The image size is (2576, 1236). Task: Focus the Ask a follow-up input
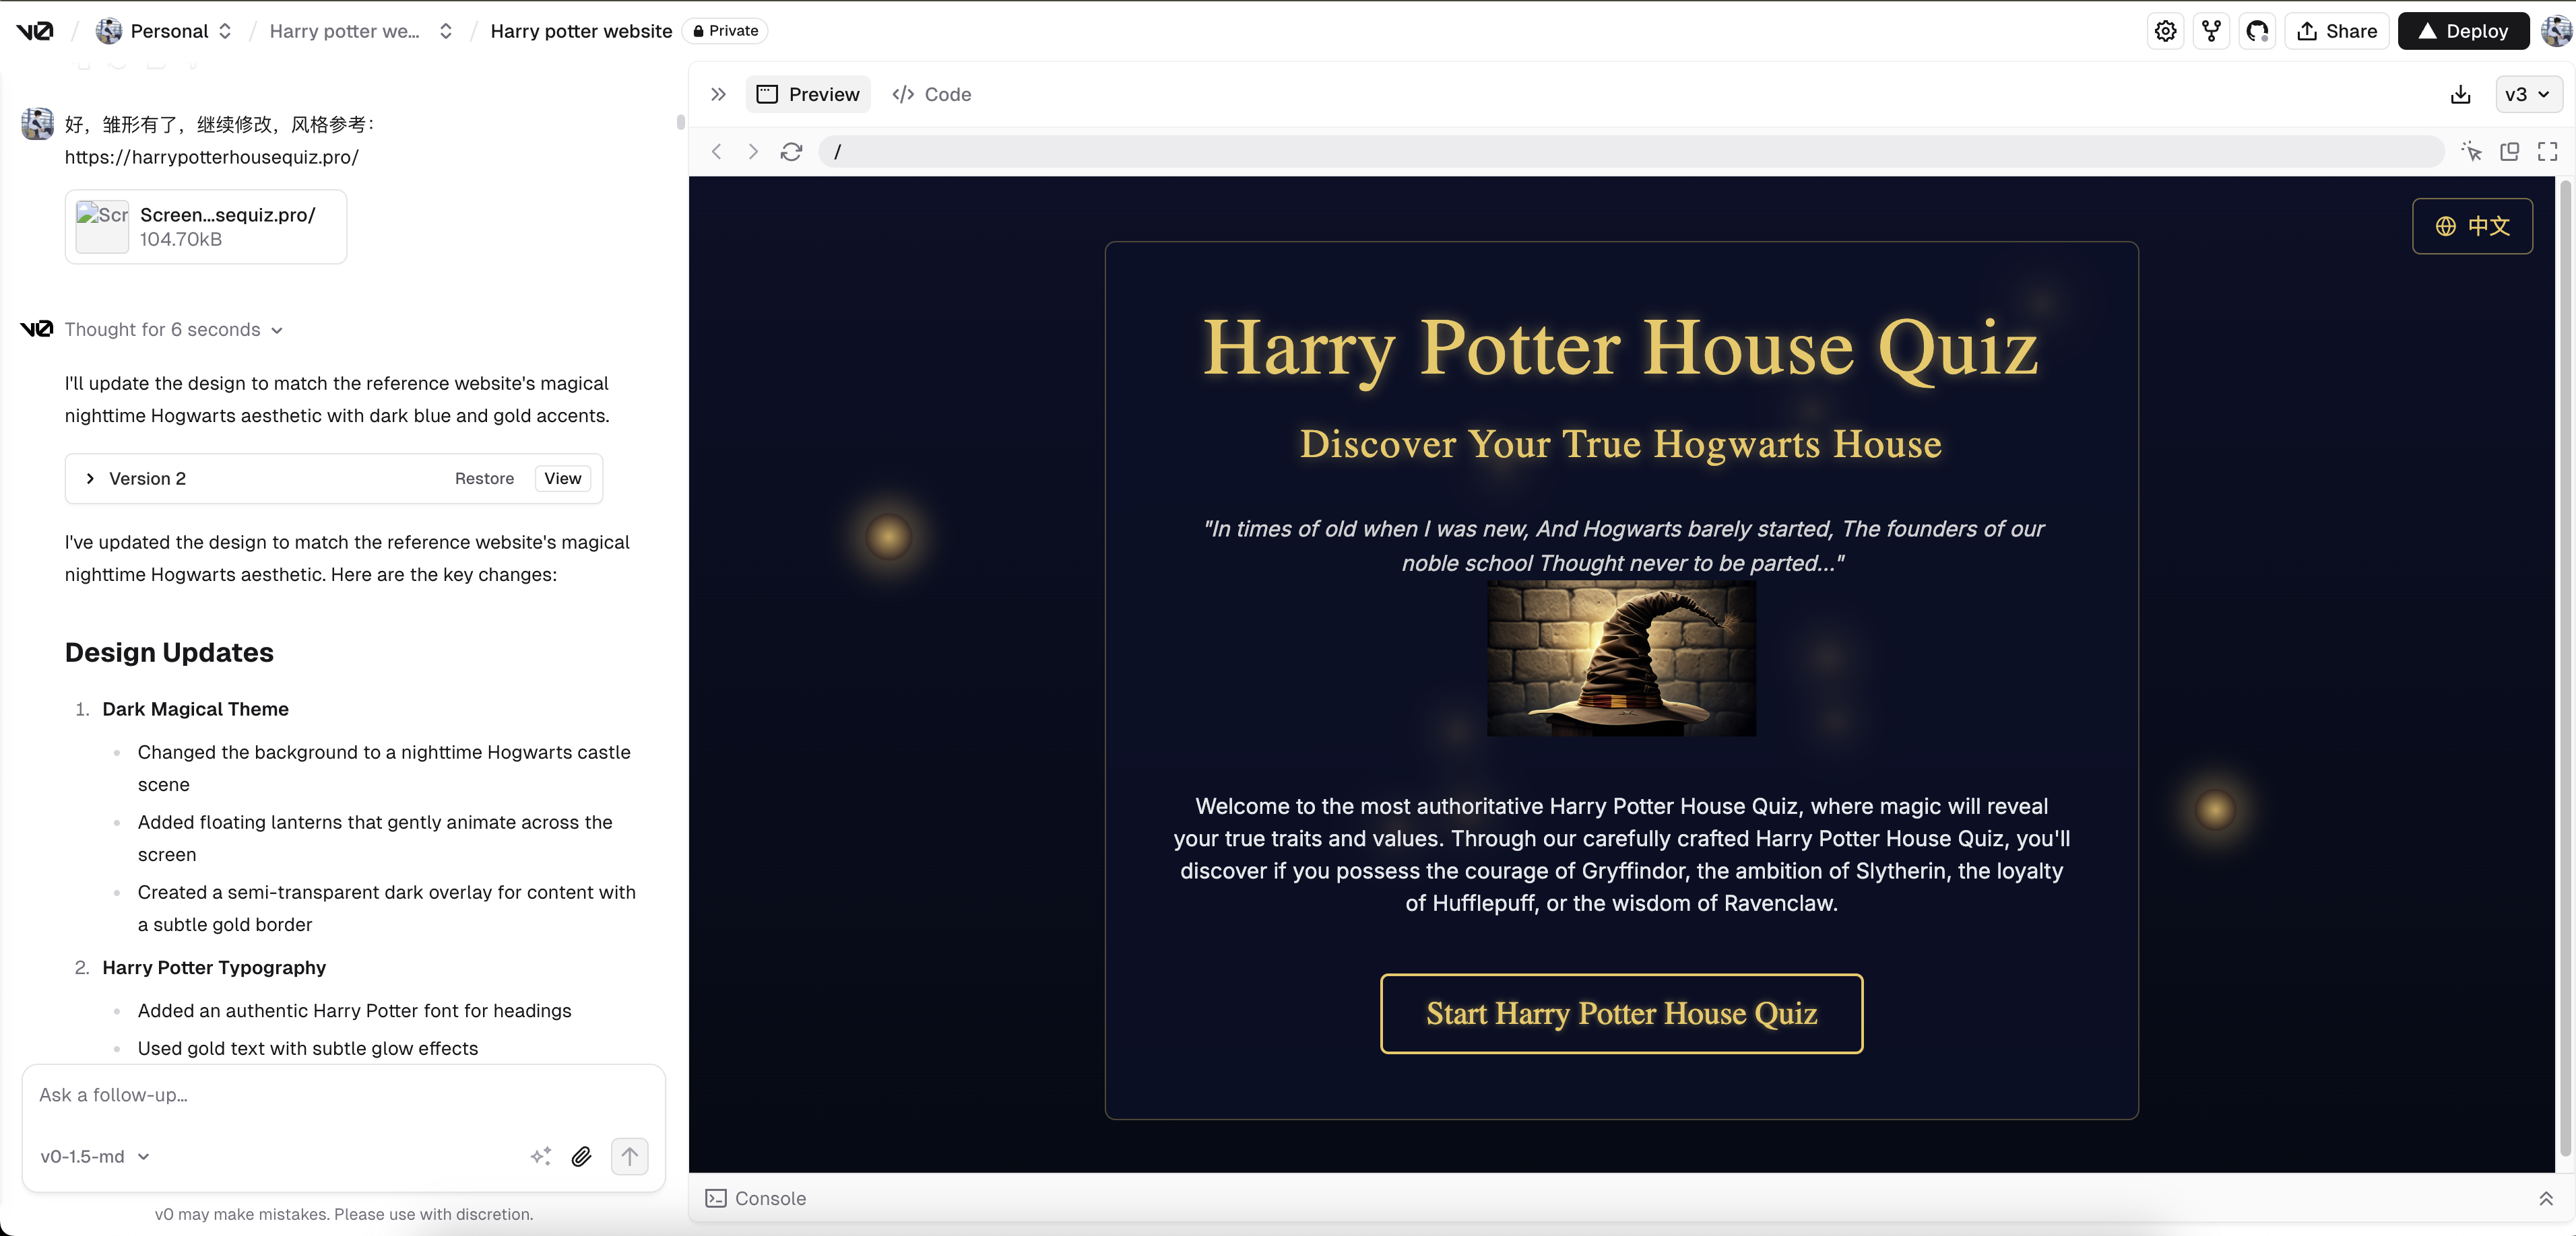click(x=343, y=1096)
